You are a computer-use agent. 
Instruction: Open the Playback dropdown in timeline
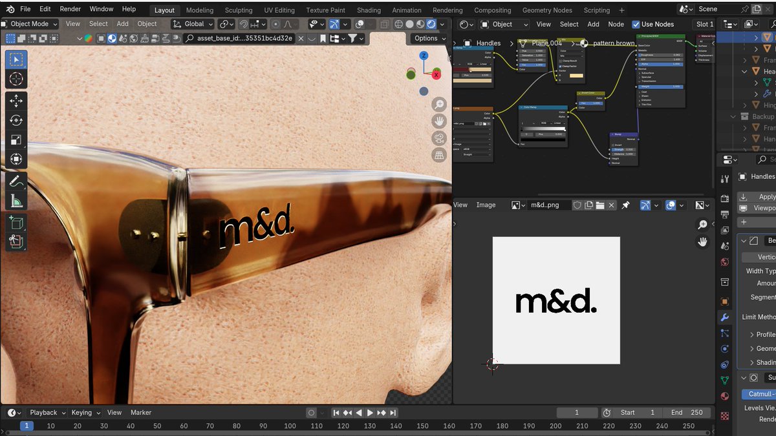pyautogui.click(x=48, y=413)
